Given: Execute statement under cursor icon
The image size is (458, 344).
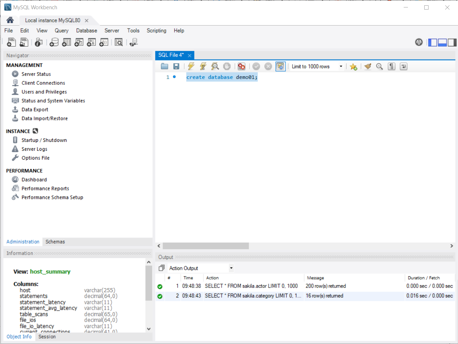Looking at the screenshot, I should (203, 66).
